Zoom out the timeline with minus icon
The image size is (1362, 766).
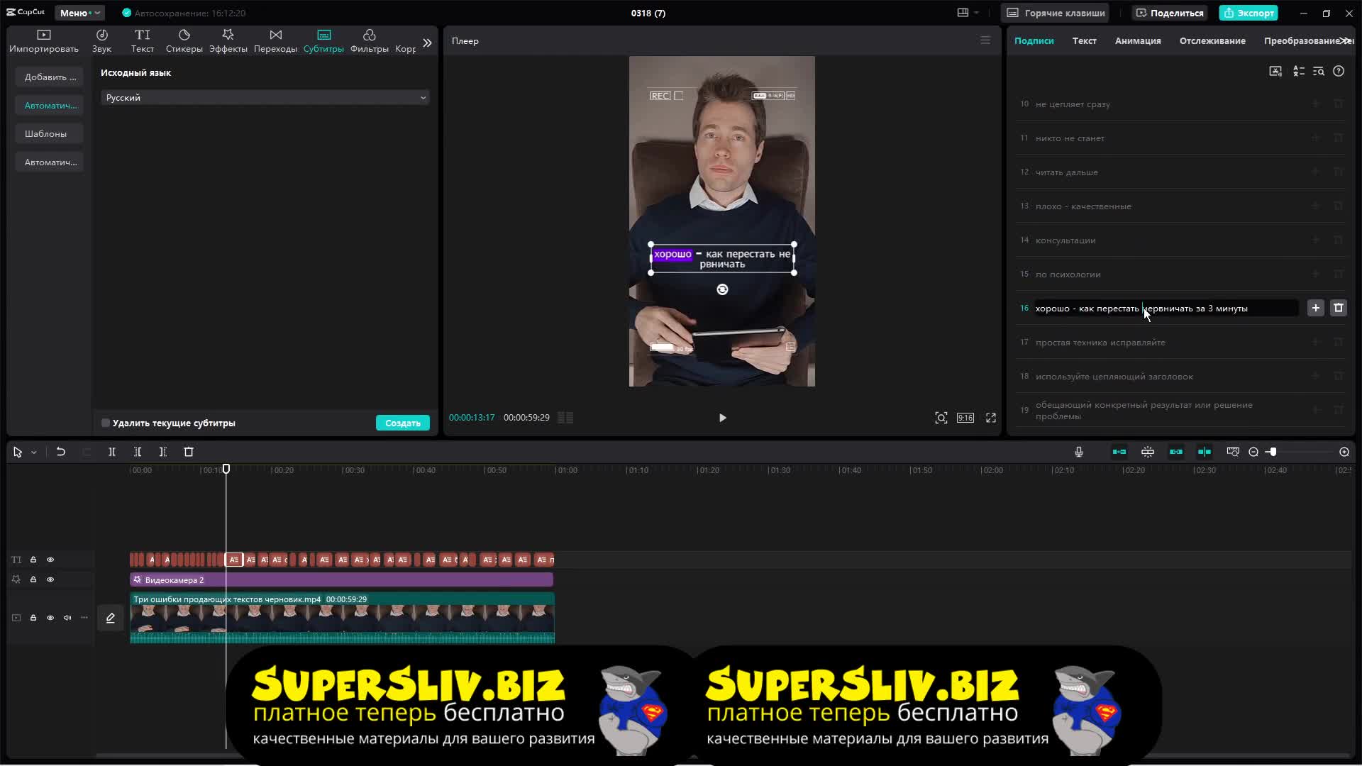click(1253, 452)
